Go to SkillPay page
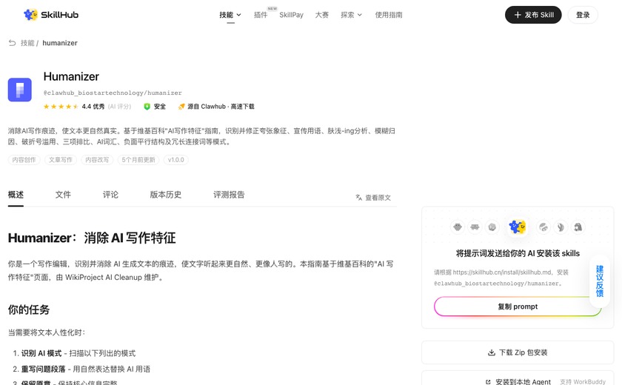The width and height of the screenshot is (622, 385). [x=291, y=15]
